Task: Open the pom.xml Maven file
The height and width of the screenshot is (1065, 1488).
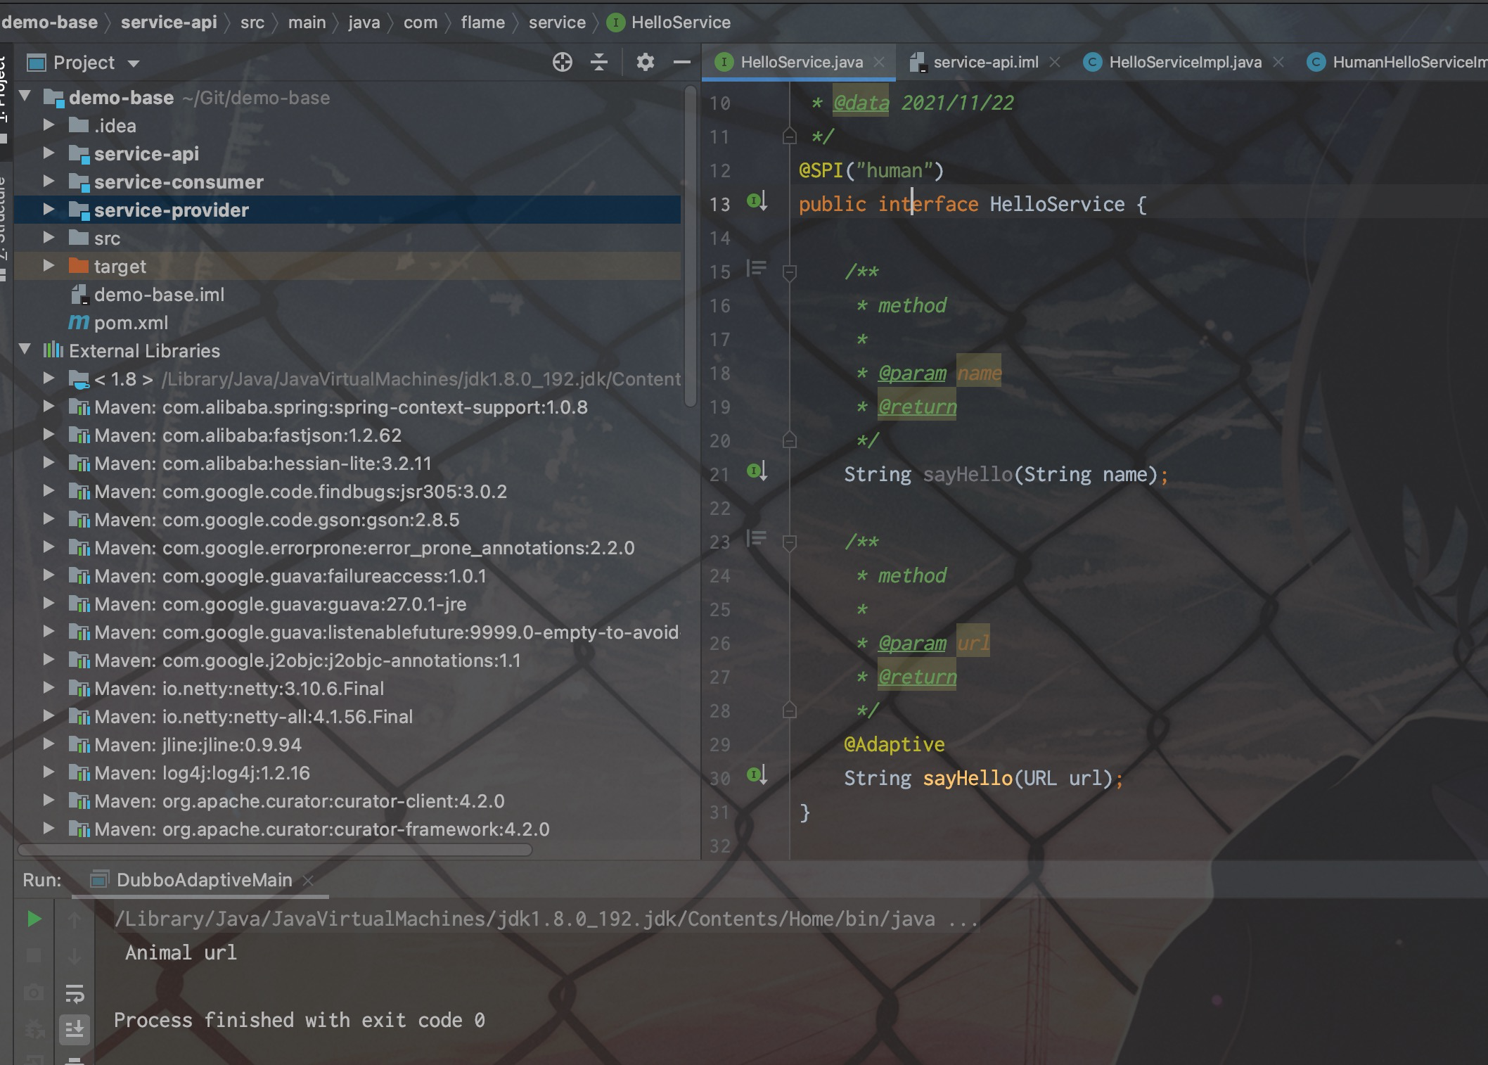Action: [131, 323]
